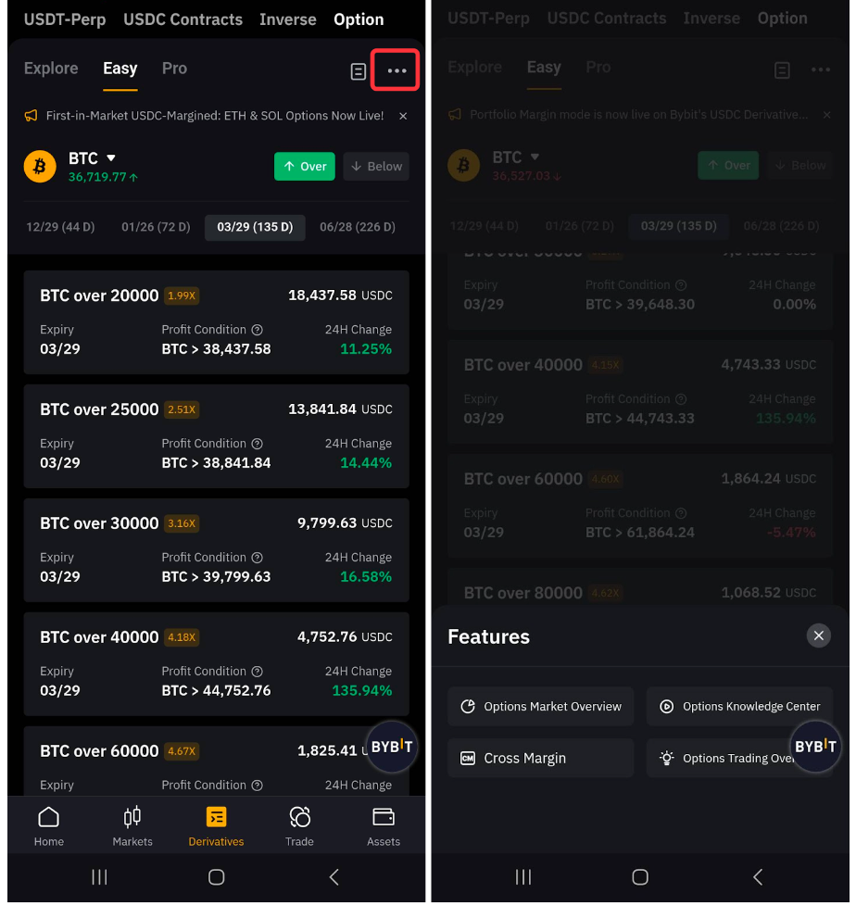This screenshot has height=906, width=856.
Task: Switch to the Pro tab
Action: tap(174, 69)
